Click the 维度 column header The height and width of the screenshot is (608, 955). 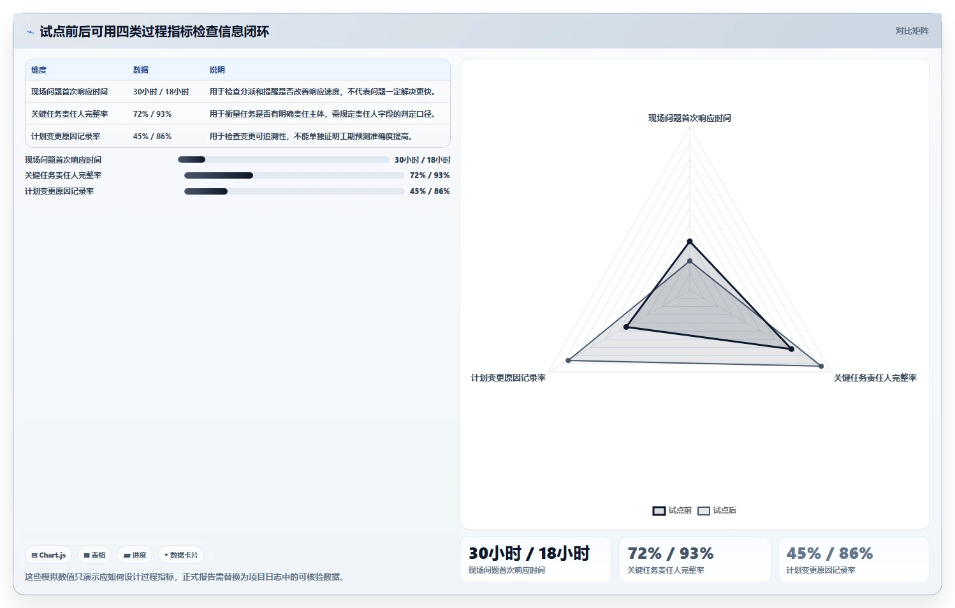[x=39, y=70]
